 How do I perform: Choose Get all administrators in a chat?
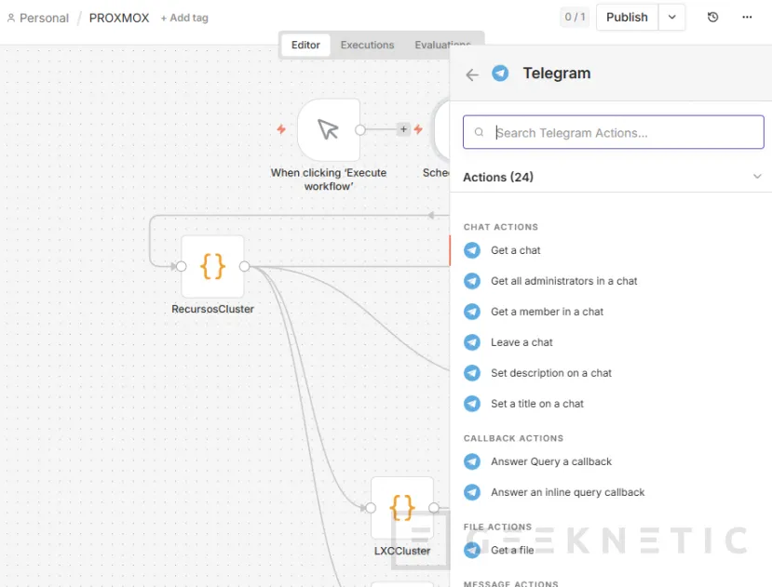coord(563,281)
